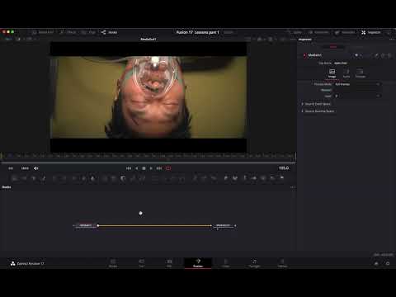This screenshot has width=396, height=297.
Task: Select Settings tab in Inspector
Action: 361,73
